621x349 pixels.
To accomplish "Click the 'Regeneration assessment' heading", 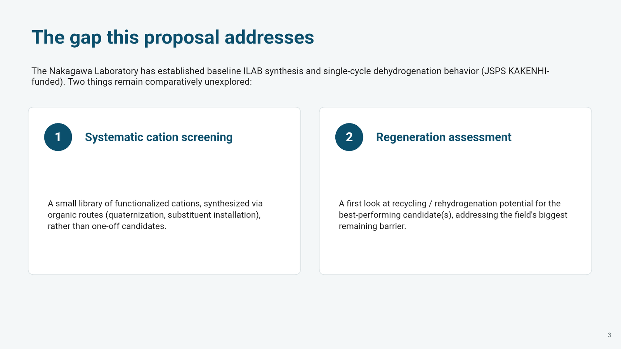I will click(444, 137).
